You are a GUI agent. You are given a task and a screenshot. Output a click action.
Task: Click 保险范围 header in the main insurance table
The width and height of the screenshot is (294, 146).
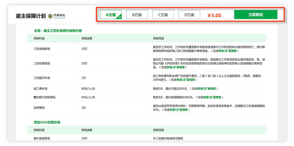click(158, 38)
